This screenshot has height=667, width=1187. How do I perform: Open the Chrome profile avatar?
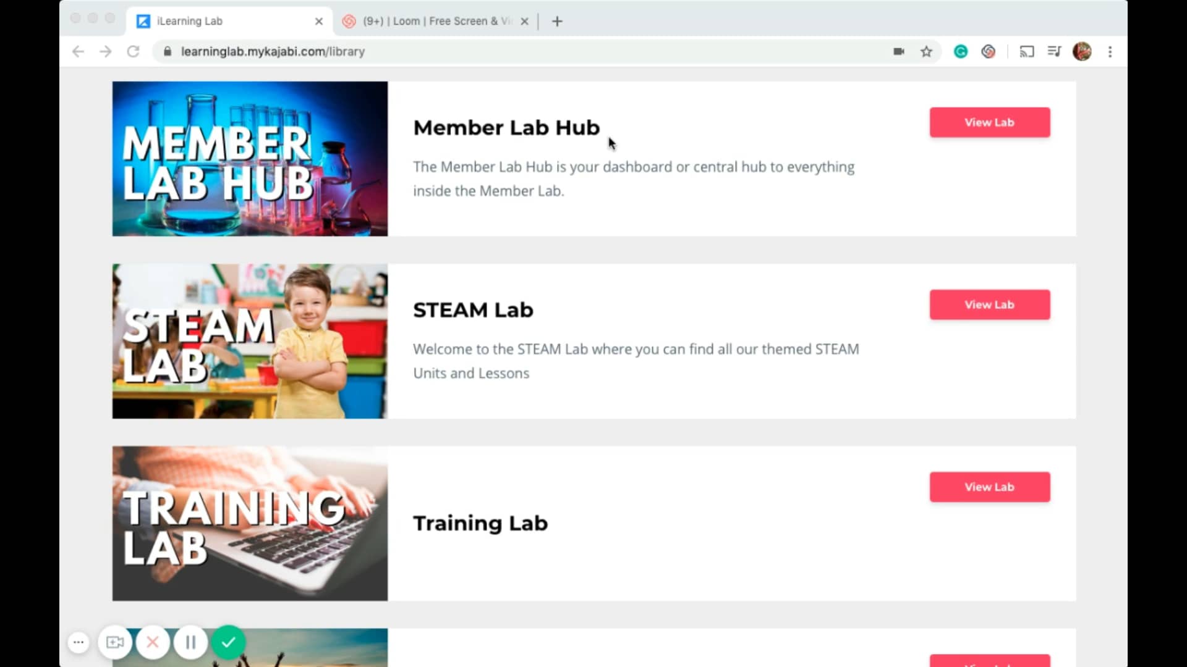(x=1082, y=52)
